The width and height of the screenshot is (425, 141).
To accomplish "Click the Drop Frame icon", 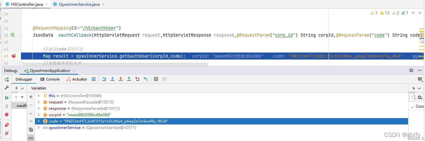I will [137, 79].
